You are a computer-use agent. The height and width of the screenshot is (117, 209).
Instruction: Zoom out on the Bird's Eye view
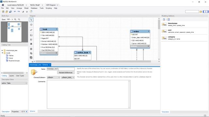tap(19, 19)
